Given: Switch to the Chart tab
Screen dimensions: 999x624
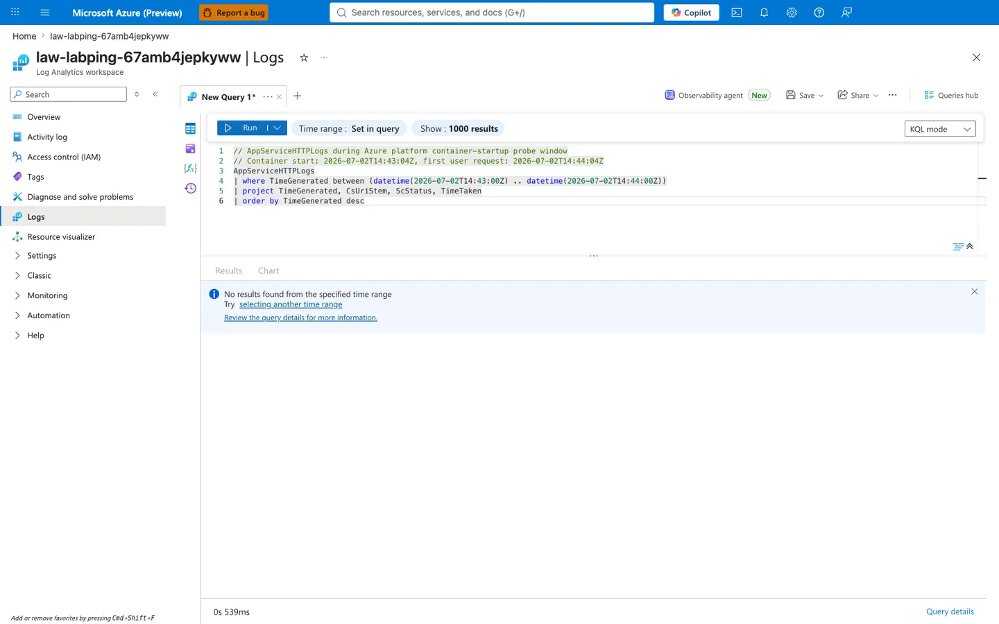Looking at the screenshot, I should pyautogui.click(x=268, y=270).
